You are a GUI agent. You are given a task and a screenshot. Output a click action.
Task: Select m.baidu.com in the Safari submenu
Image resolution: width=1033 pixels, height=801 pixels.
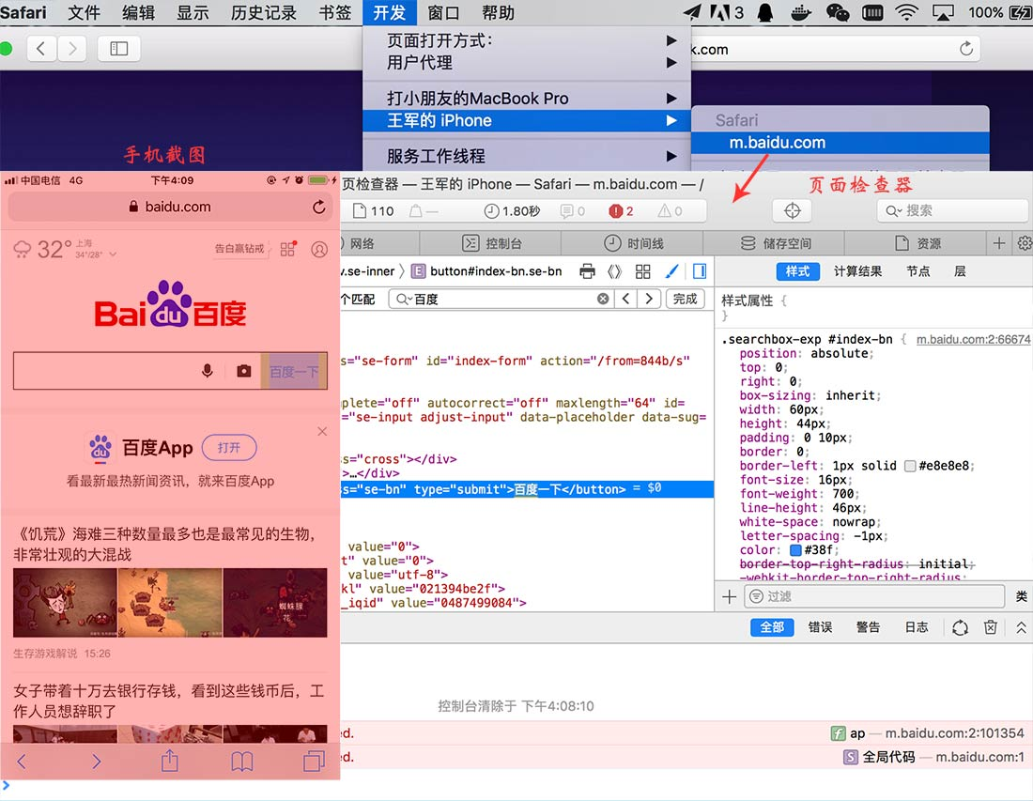(x=840, y=143)
